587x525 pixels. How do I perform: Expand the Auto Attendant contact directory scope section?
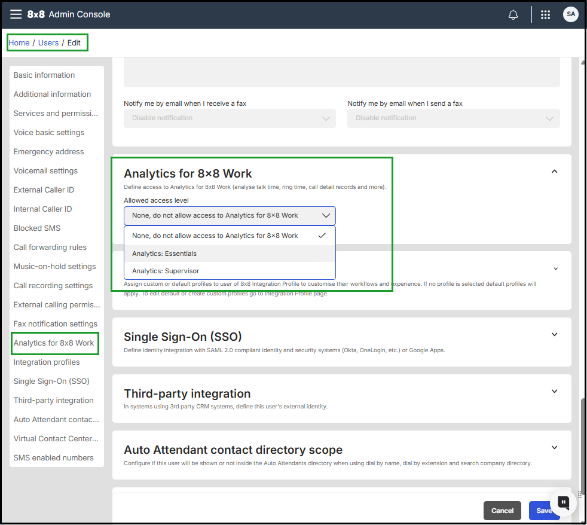[554, 447]
